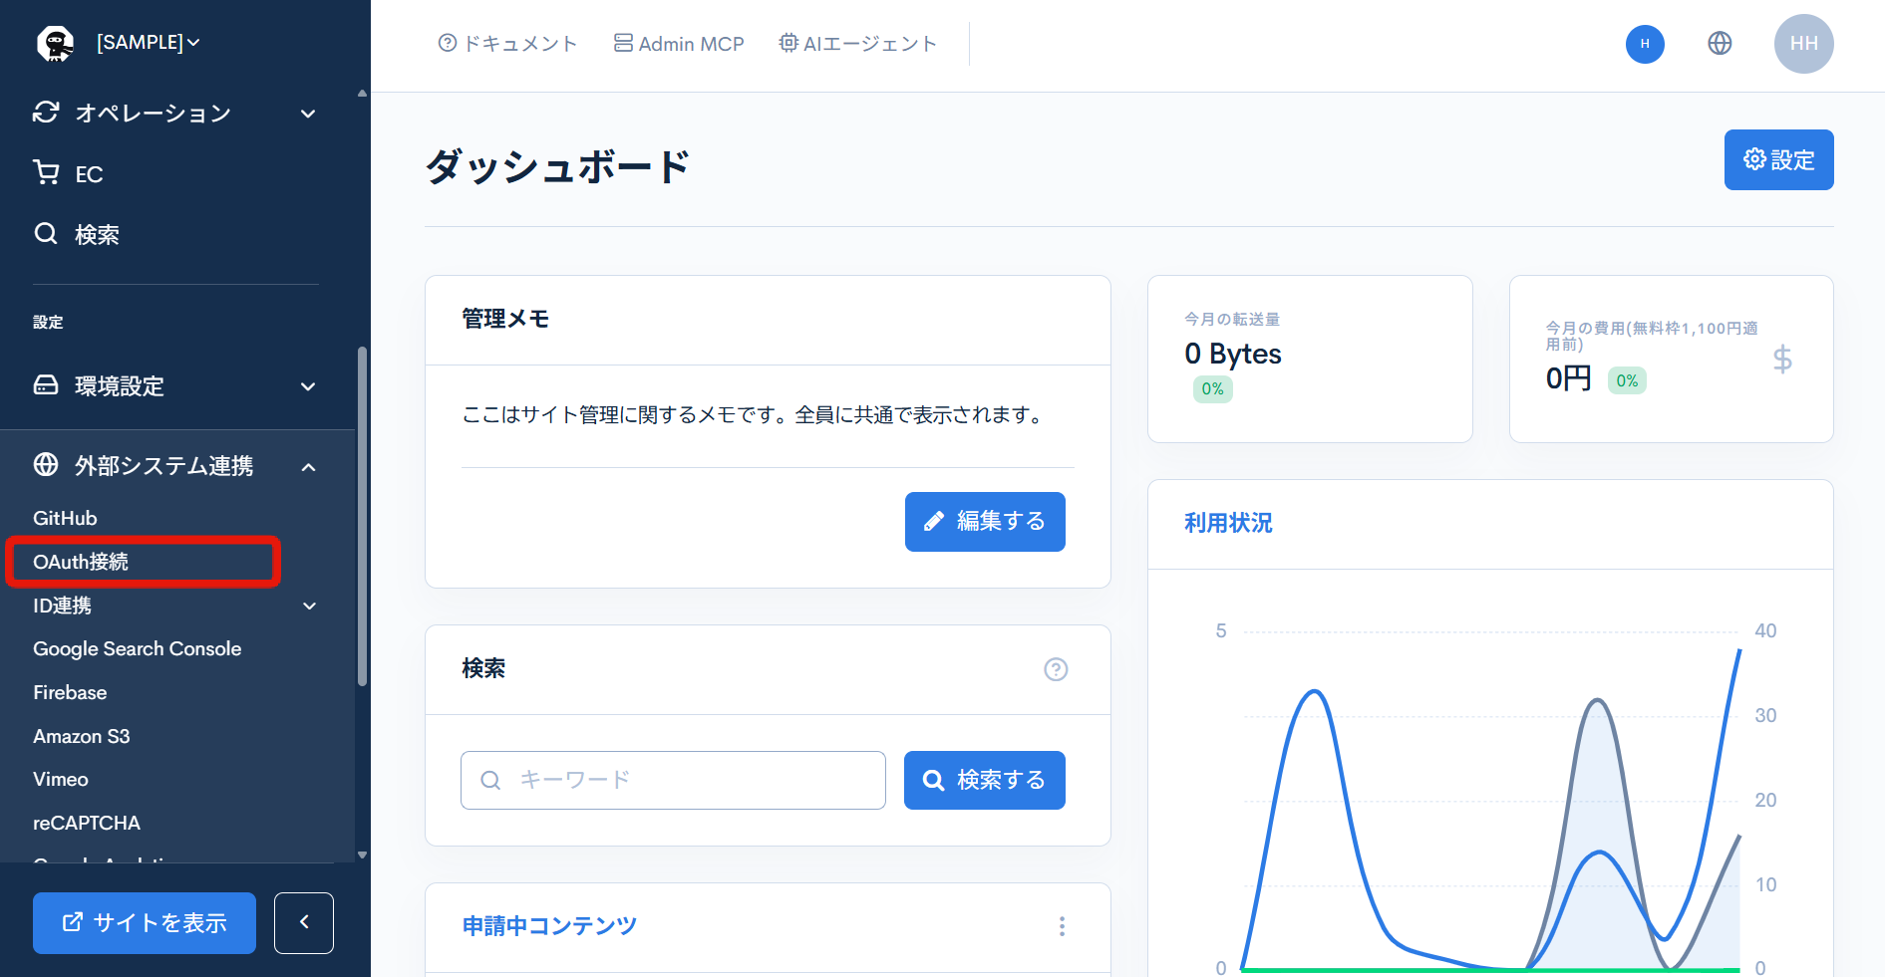Click the 0 Bytes transfer value
The image size is (1885, 977).
coord(1233,354)
